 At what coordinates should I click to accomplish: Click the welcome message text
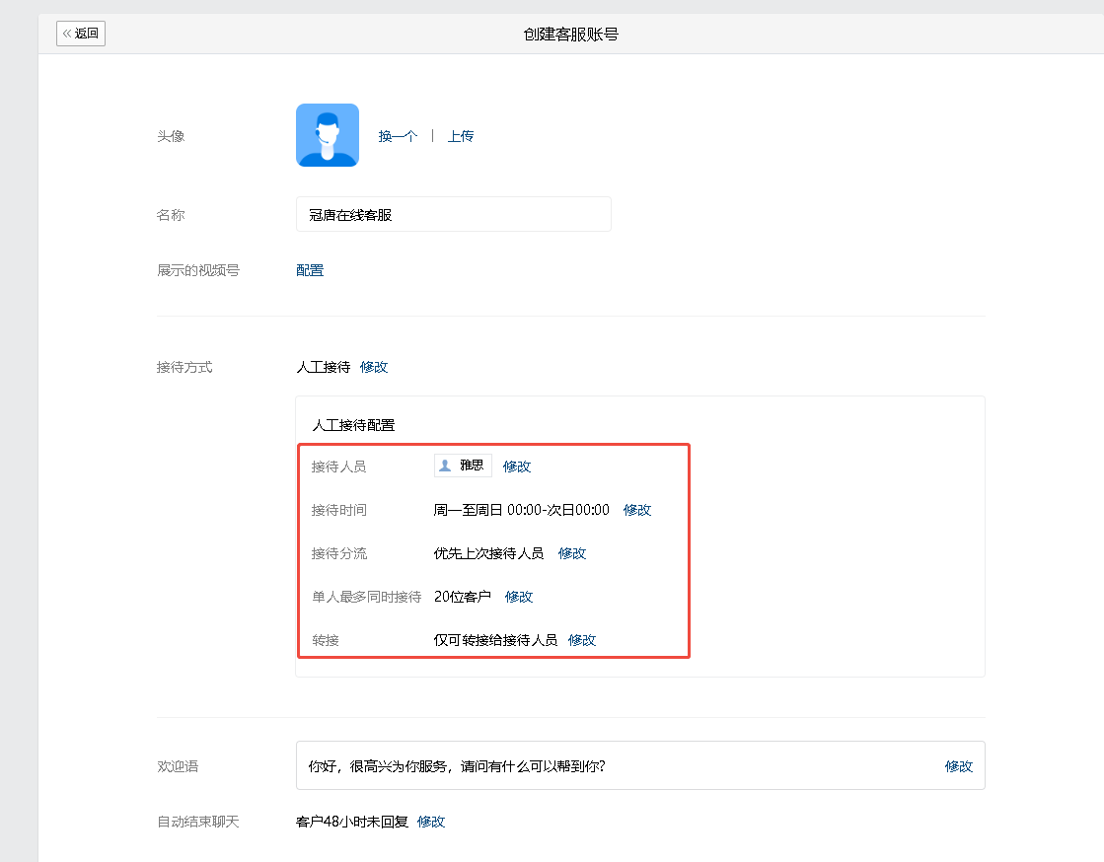point(456,766)
